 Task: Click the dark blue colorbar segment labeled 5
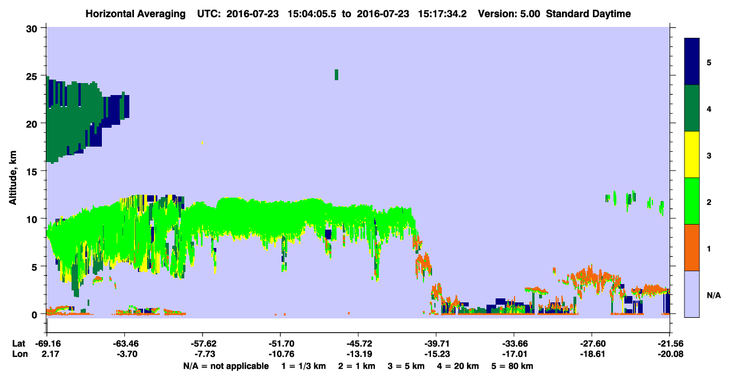coord(692,62)
